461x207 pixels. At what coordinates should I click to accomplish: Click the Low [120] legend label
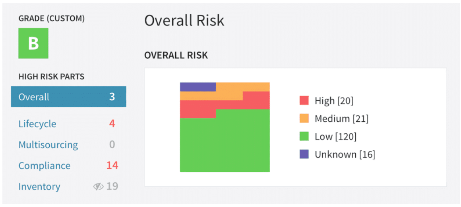pyautogui.click(x=335, y=137)
